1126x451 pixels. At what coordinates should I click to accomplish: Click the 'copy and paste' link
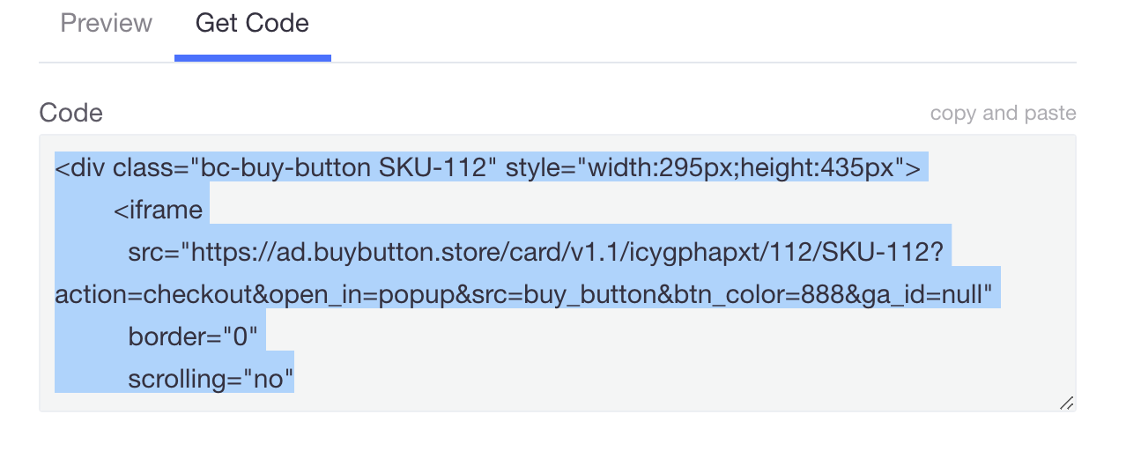[1003, 114]
